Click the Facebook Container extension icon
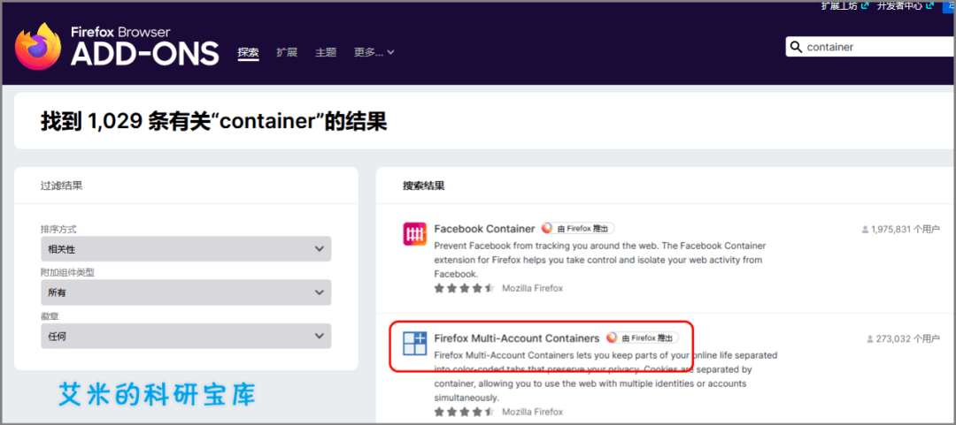This screenshot has height=425, width=956. tap(414, 234)
